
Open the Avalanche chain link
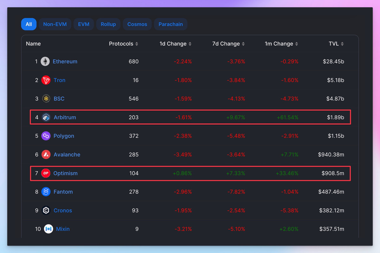67,155
